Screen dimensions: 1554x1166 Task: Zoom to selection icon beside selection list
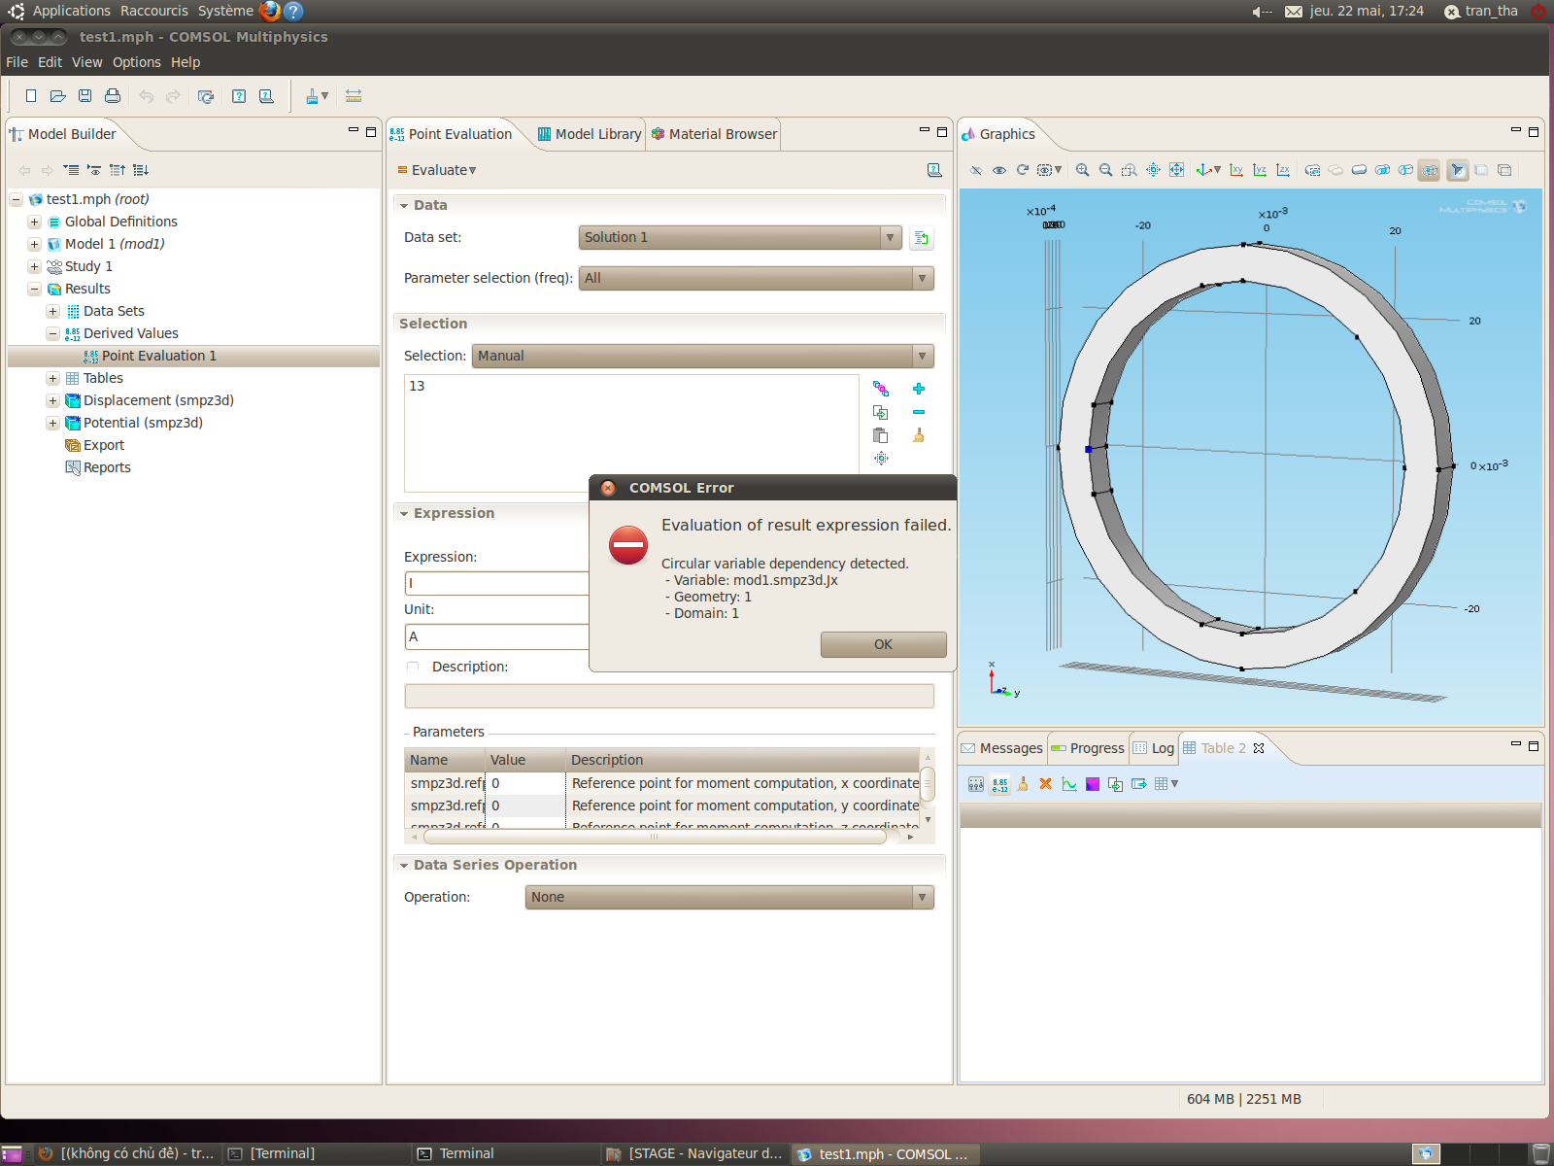pos(881,458)
